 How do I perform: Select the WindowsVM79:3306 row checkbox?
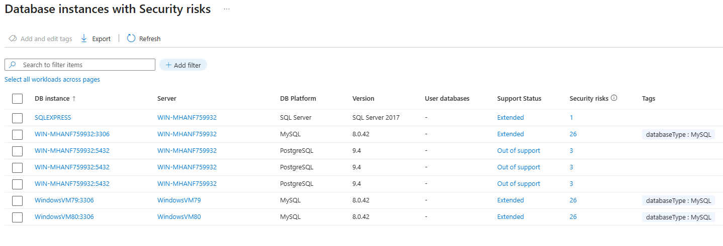pos(18,200)
